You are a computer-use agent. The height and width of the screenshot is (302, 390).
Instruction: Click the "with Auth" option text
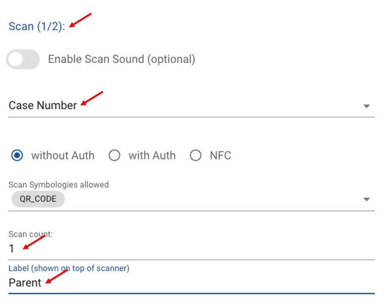[x=152, y=155]
